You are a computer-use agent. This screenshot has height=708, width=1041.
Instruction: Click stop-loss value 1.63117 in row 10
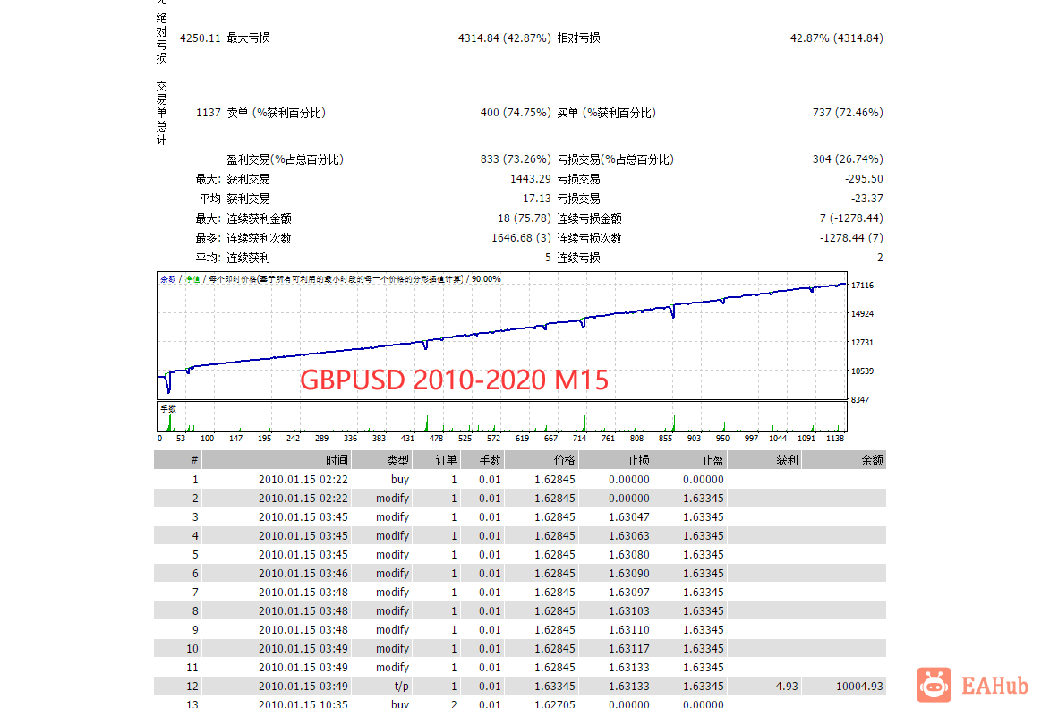coord(628,648)
